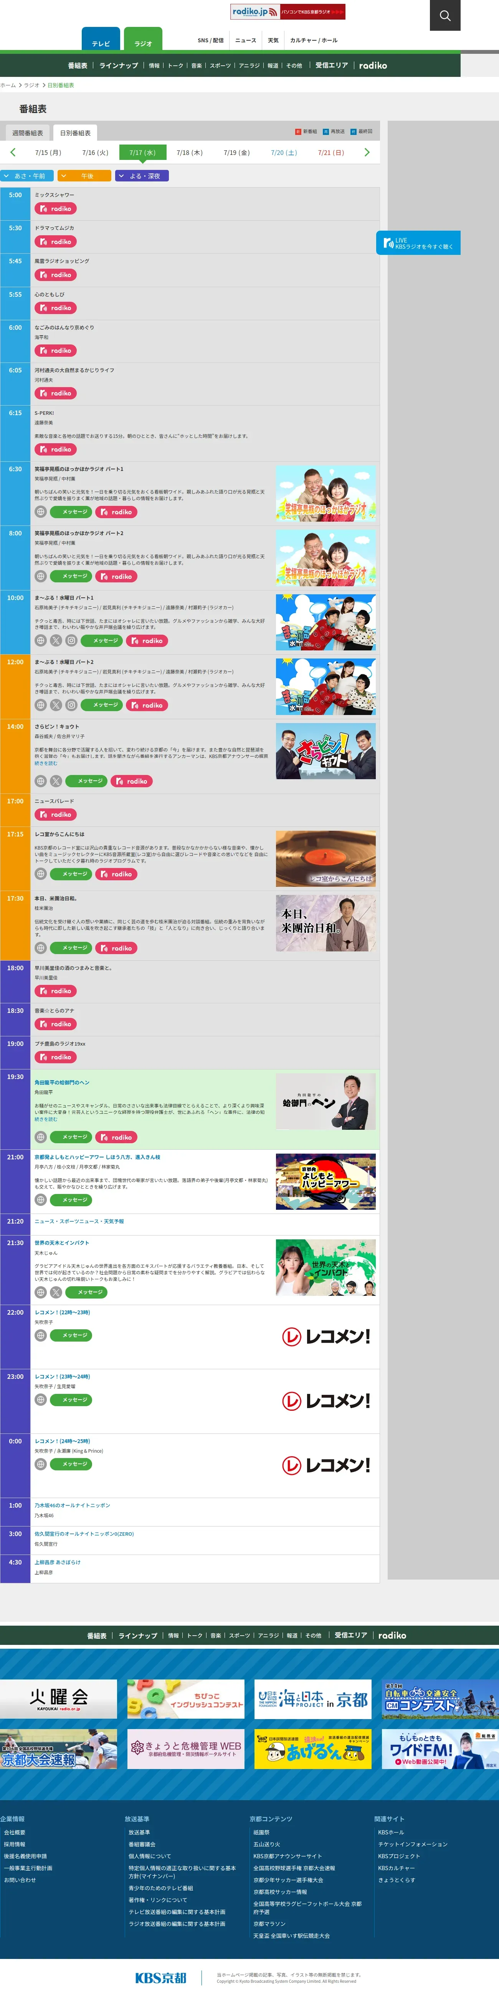Open カルチャー / ホール menu item

pyautogui.click(x=313, y=40)
